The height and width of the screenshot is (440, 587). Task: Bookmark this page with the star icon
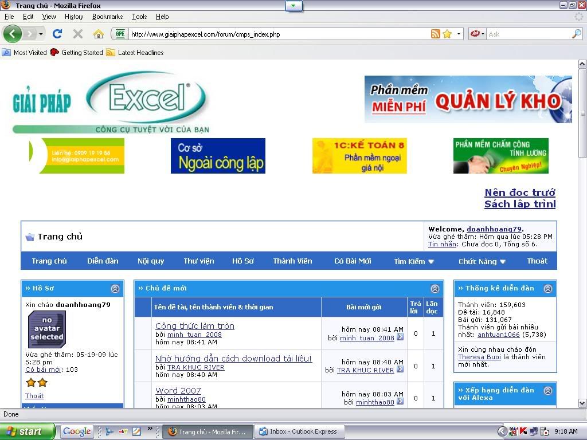tap(447, 34)
